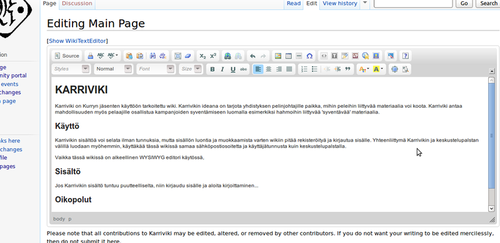
Task: Expand the dropdown arrow beside View history
Action: click(365, 3)
